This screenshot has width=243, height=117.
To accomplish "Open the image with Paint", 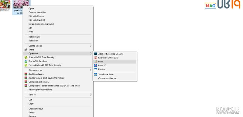I will [101, 62].
